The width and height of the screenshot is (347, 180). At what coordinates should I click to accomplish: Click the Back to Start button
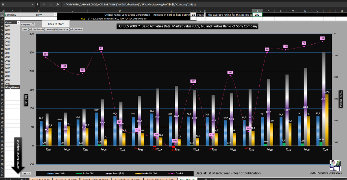tap(56, 24)
